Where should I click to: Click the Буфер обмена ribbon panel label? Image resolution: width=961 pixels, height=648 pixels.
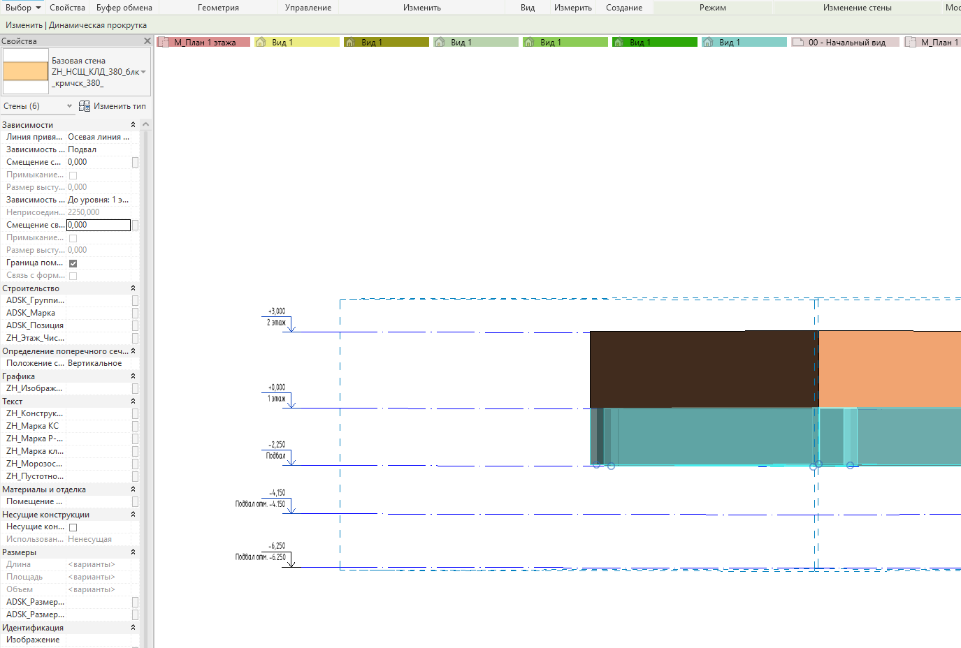(124, 8)
